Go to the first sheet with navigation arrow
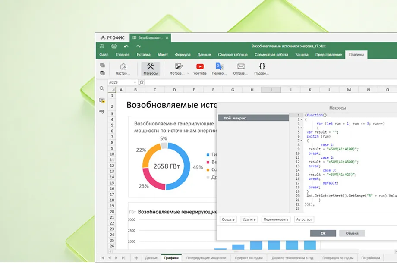 (102, 258)
